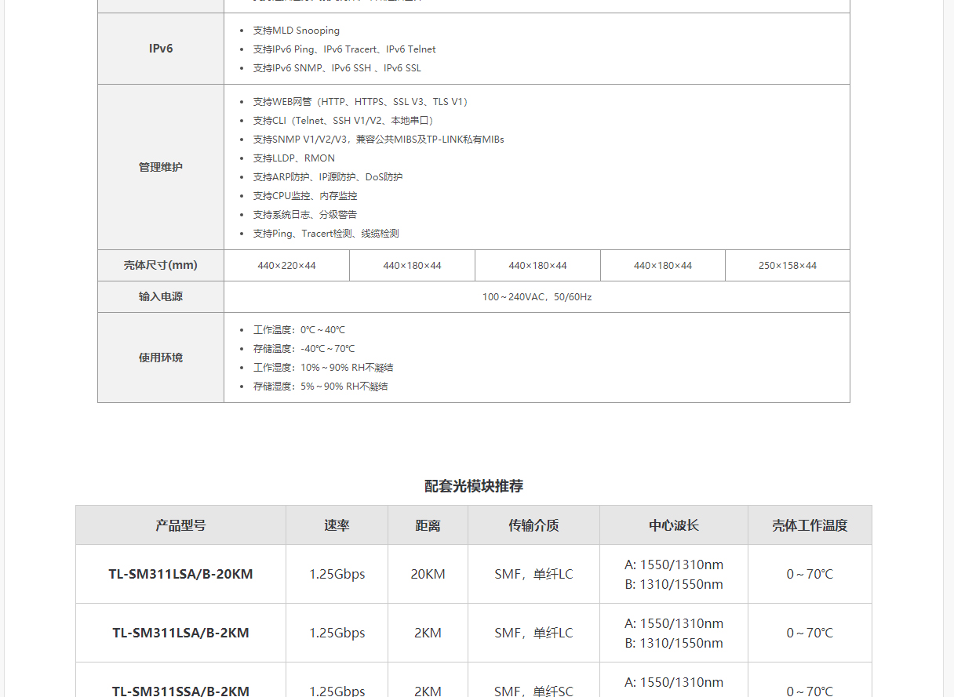The width and height of the screenshot is (954, 697).
Task: Click the '存储湿度：5%～90% RH不凝结' line
Action: [x=321, y=387]
